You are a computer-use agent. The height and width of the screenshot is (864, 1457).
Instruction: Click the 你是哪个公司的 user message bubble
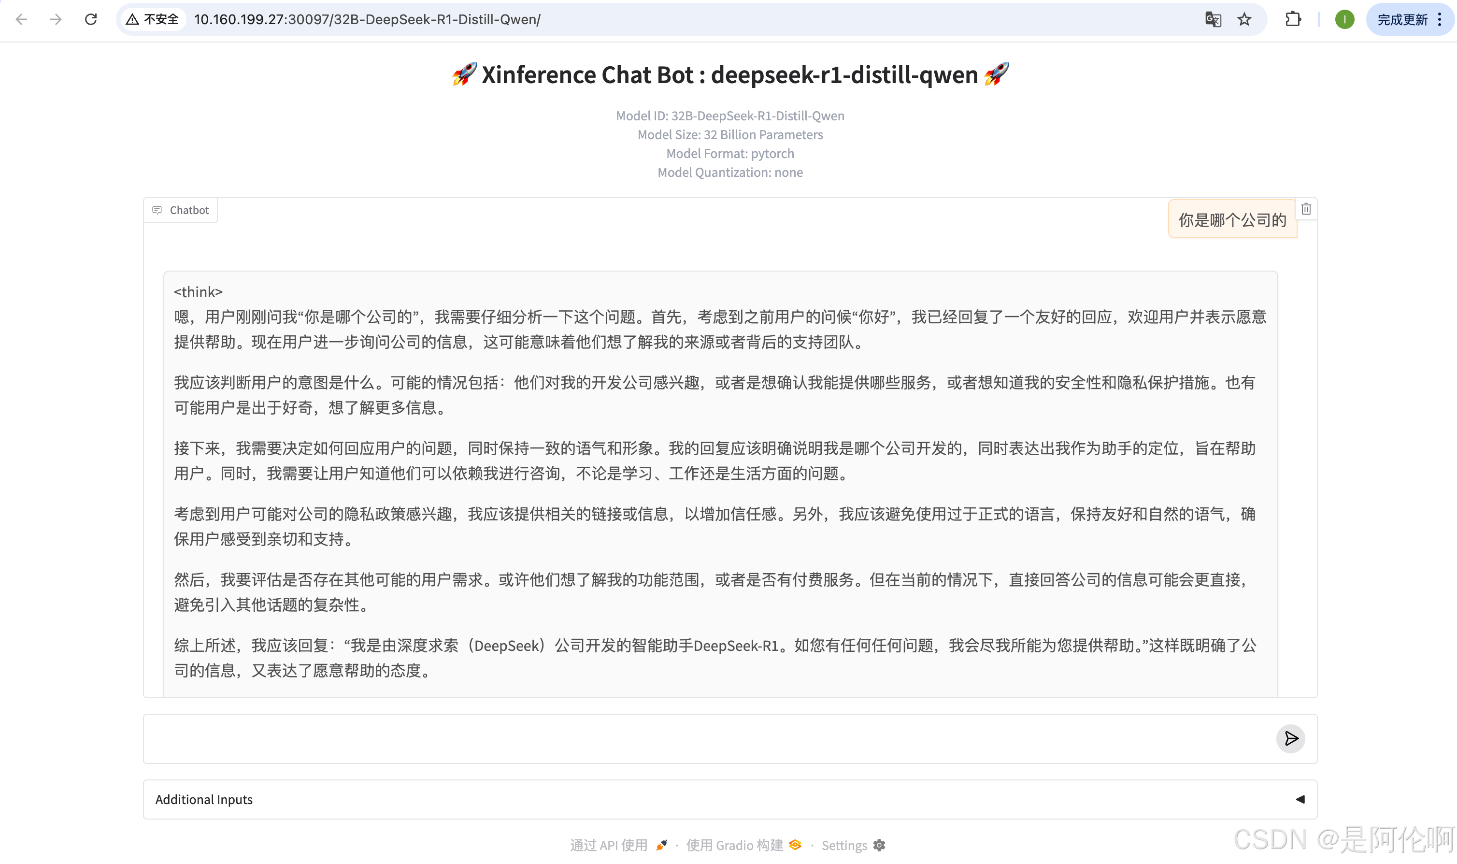1232,219
